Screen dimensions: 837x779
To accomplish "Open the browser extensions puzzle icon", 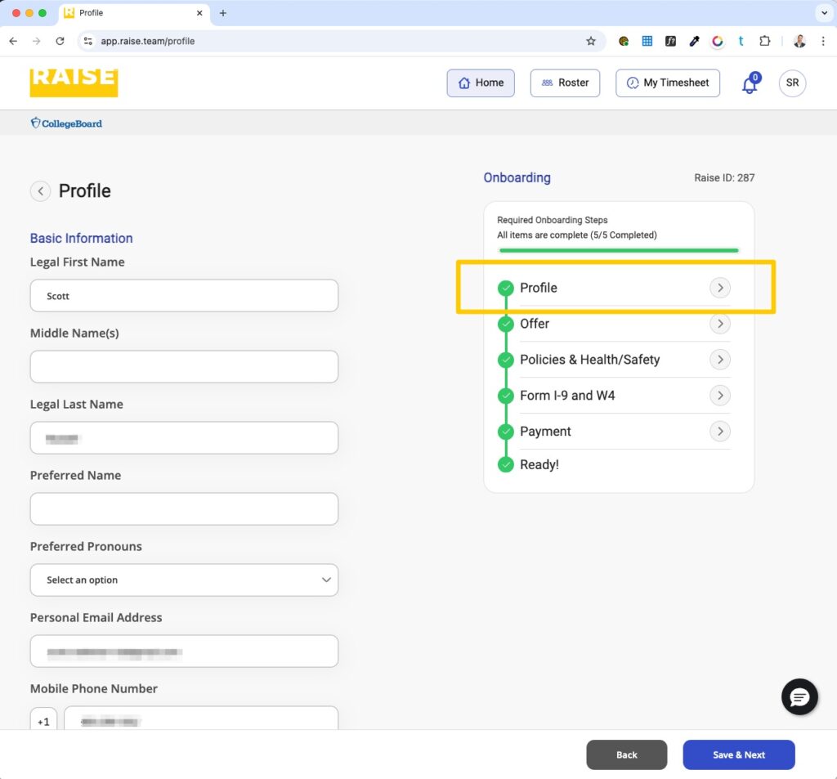I will [765, 41].
